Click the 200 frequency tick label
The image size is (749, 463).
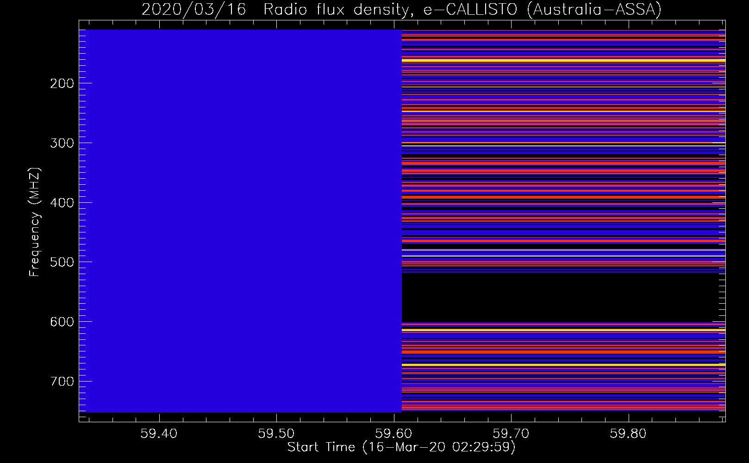coord(62,83)
